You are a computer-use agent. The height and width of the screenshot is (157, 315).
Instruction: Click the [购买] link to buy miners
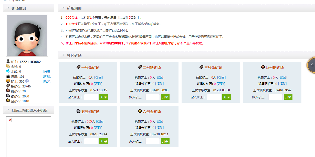[x=47, y=81]
